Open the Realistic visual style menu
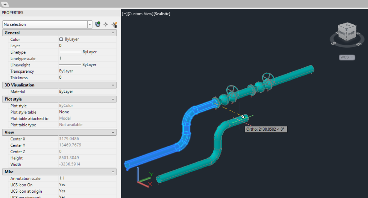 [x=162, y=14]
